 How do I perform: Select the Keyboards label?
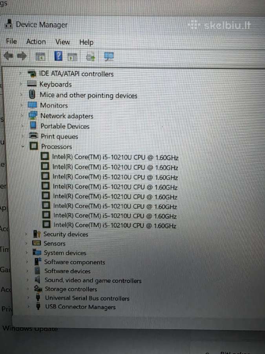click(56, 84)
